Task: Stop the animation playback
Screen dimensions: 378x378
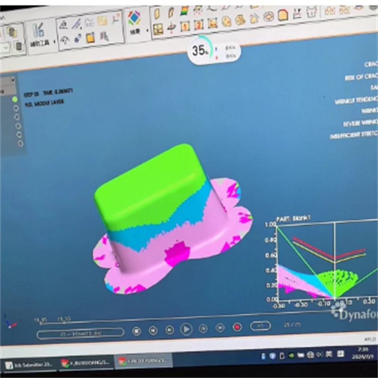Action: (x=137, y=331)
